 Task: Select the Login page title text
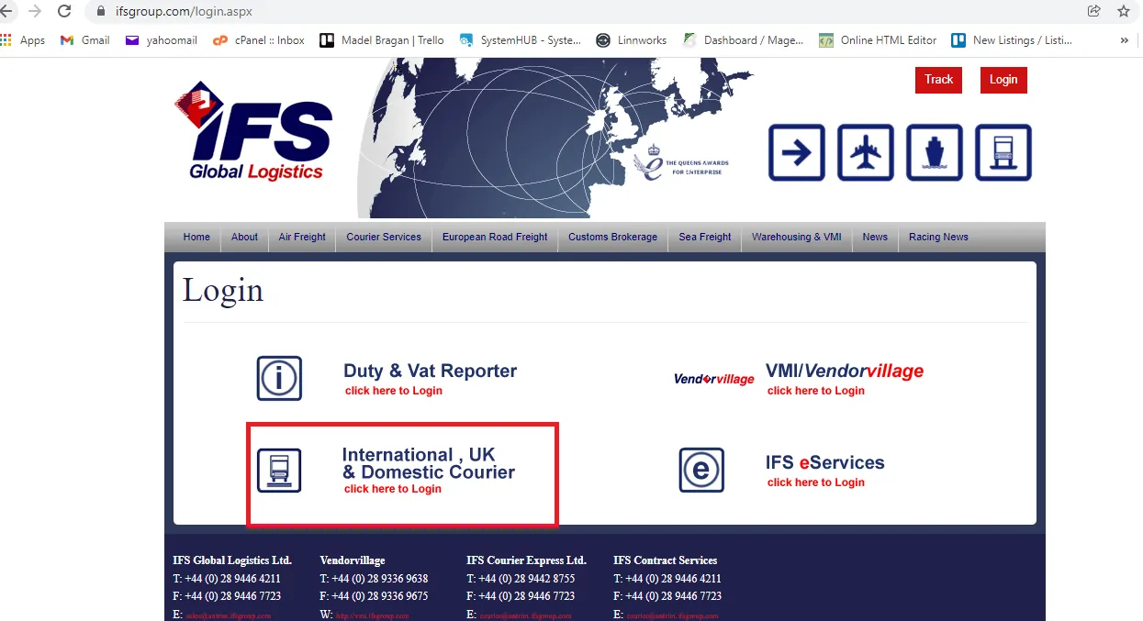point(223,290)
